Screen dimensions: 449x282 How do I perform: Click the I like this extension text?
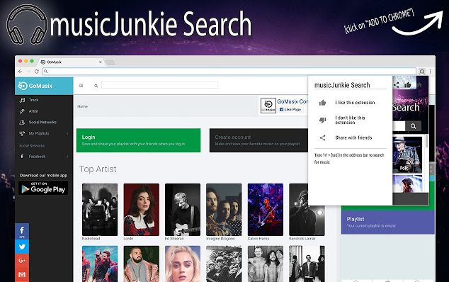tap(355, 103)
